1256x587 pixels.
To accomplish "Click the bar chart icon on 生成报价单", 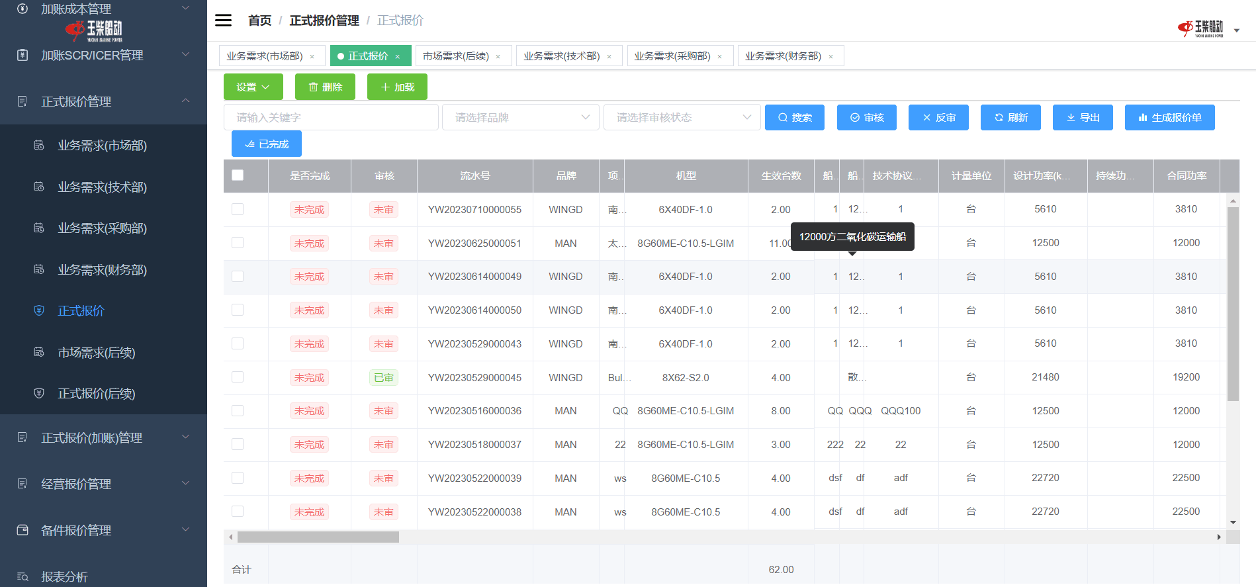I will 1142,118.
